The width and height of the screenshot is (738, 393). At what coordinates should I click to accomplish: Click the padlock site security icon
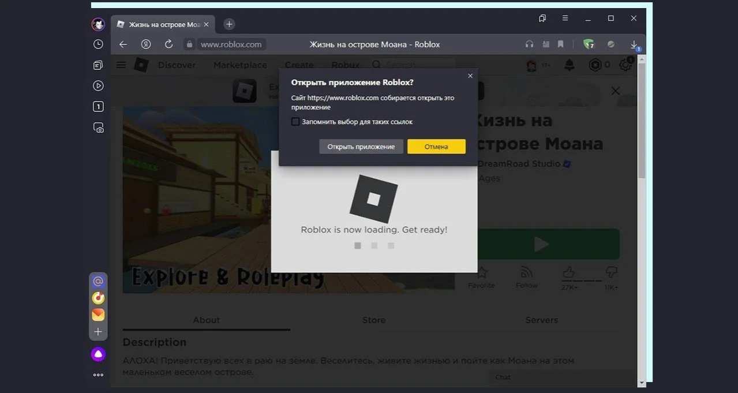coord(189,44)
